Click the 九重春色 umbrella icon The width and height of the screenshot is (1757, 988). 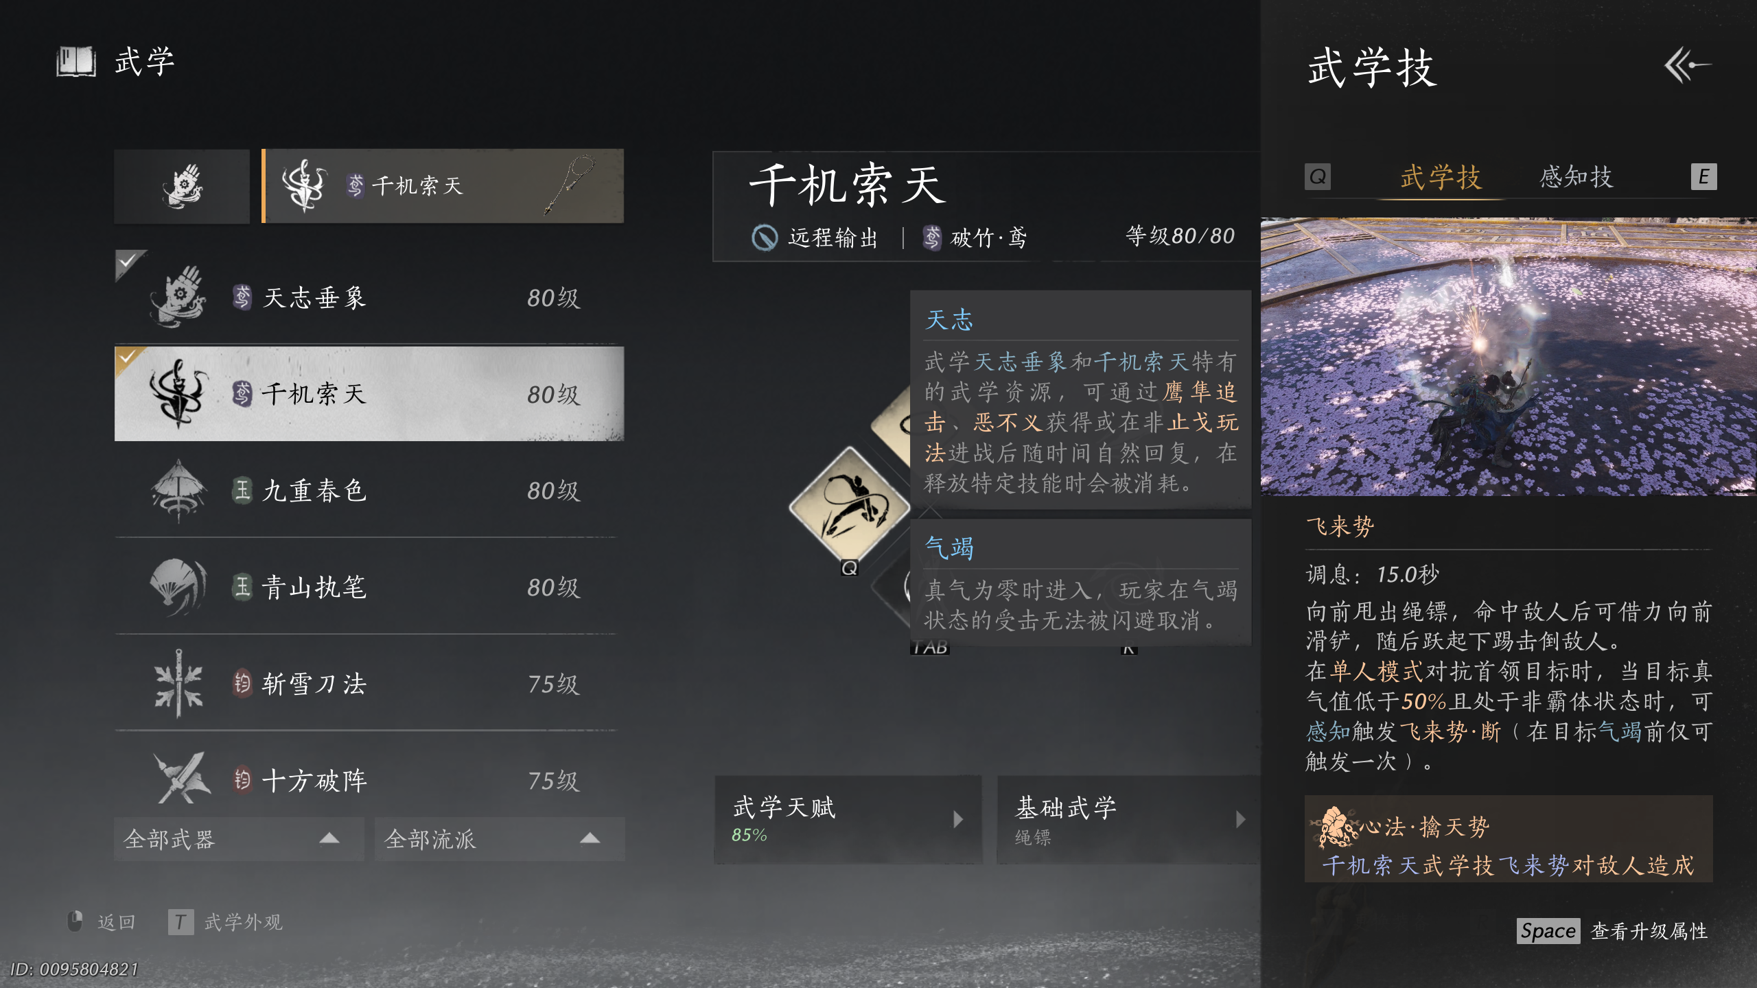pos(178,491)
